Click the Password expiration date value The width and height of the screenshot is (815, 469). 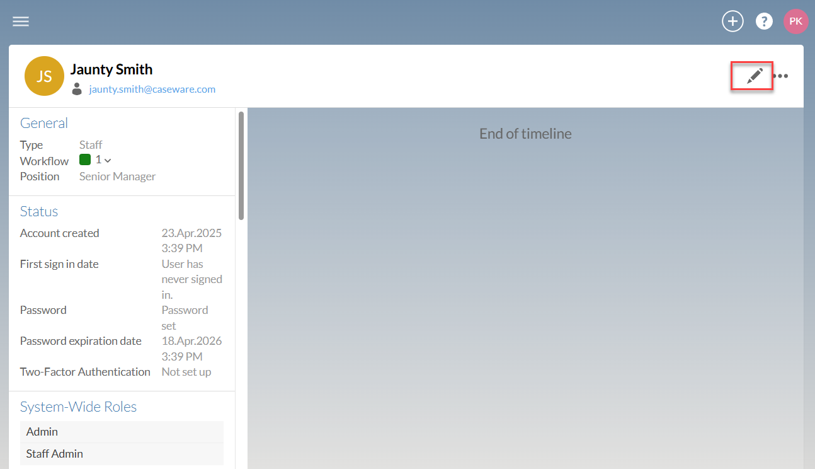191,348
